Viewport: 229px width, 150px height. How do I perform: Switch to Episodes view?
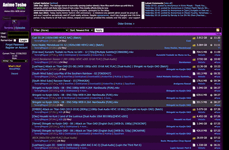tap(20, 28)
